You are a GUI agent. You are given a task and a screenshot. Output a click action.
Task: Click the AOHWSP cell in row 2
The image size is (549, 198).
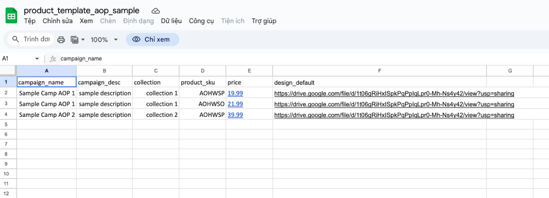(x=202, y=93)
